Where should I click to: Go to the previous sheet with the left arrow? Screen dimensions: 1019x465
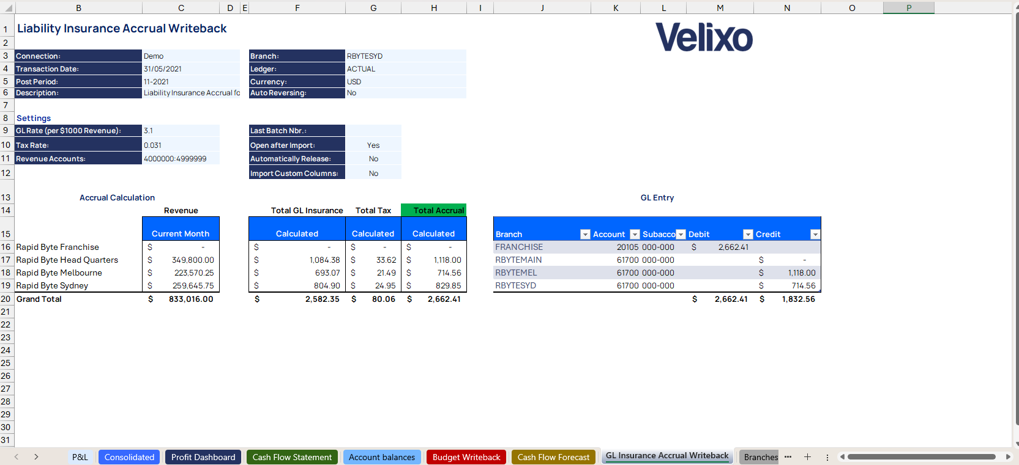[17, 456]
